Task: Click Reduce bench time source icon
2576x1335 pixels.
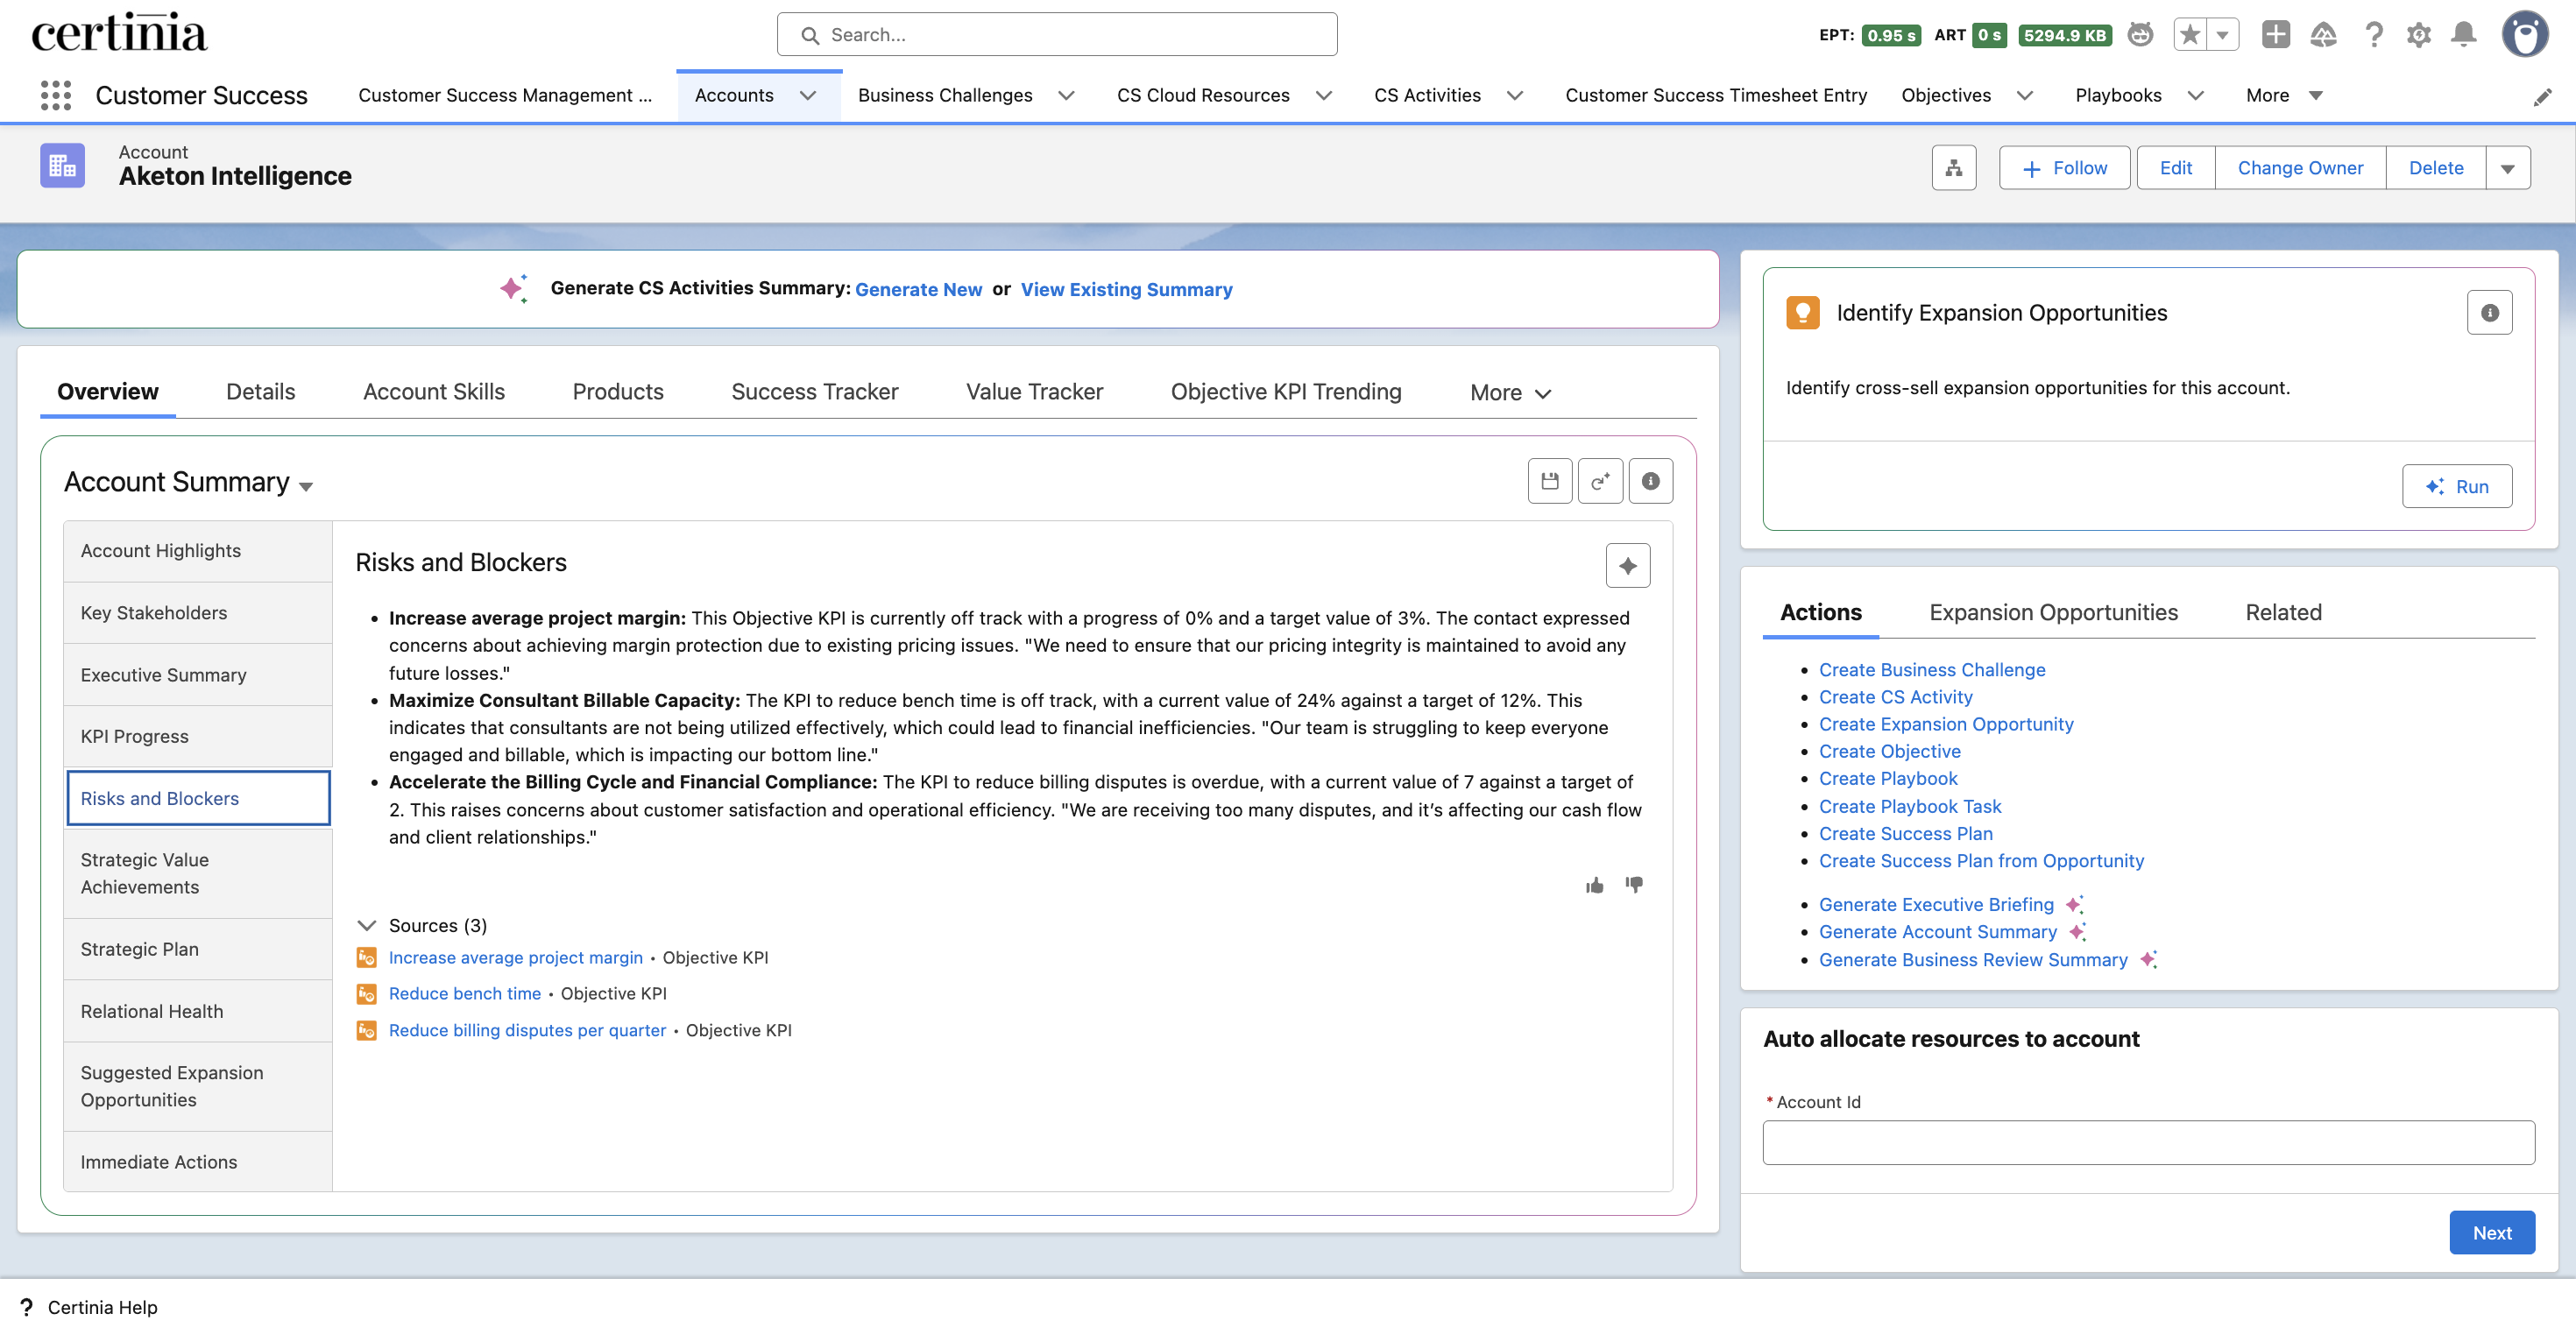Action: coord(367,994)
